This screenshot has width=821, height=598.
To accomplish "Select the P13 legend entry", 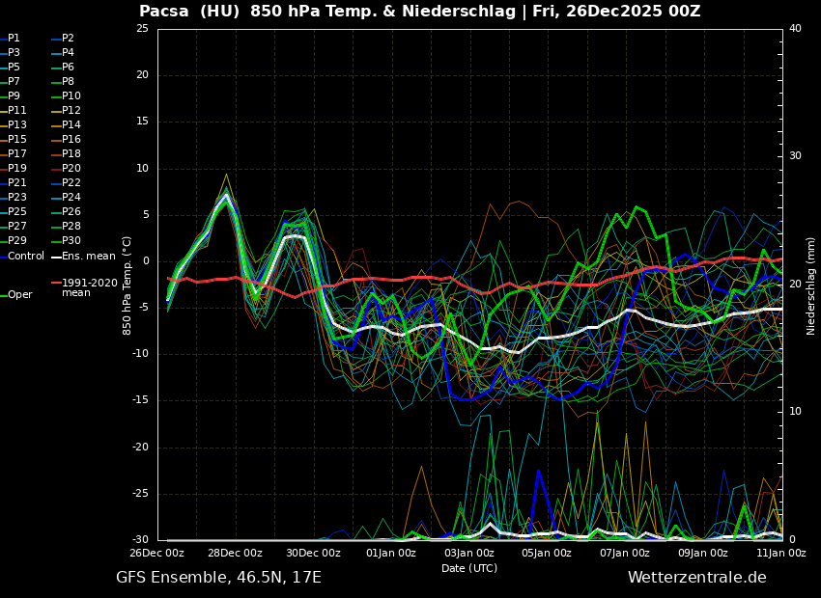I will (17, 125).
